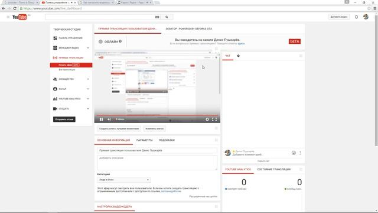Click the Прямые трансляции live icon

click(55, 58)
